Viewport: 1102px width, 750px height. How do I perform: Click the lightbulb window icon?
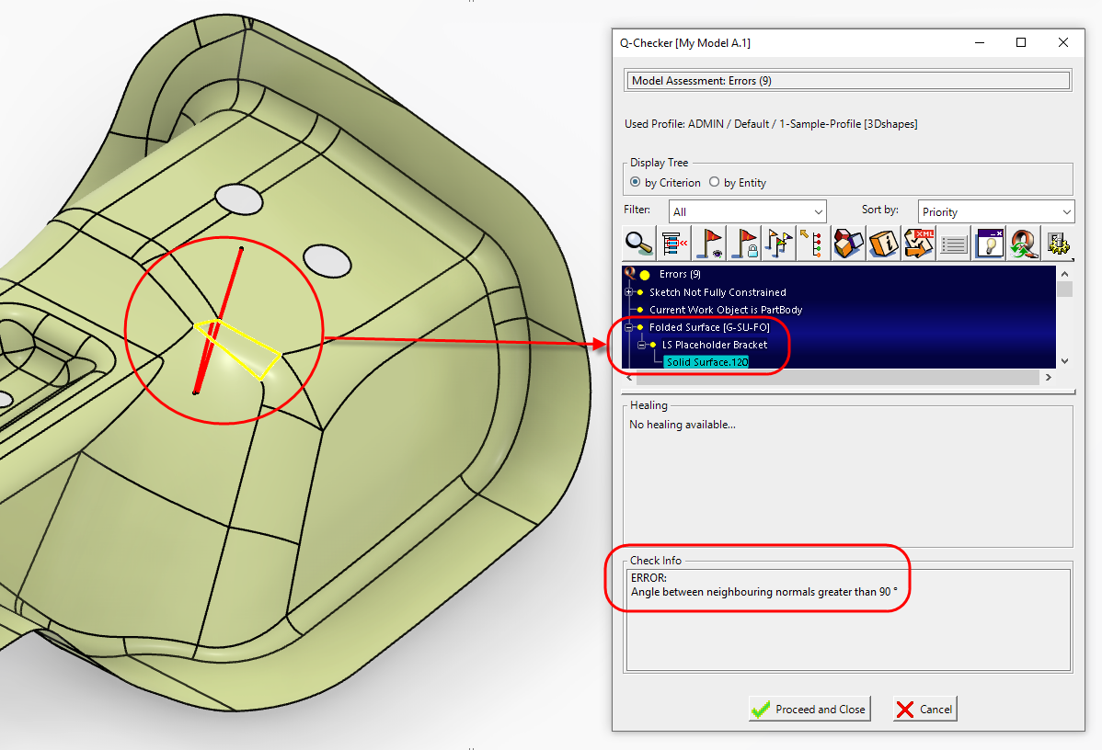989,244
